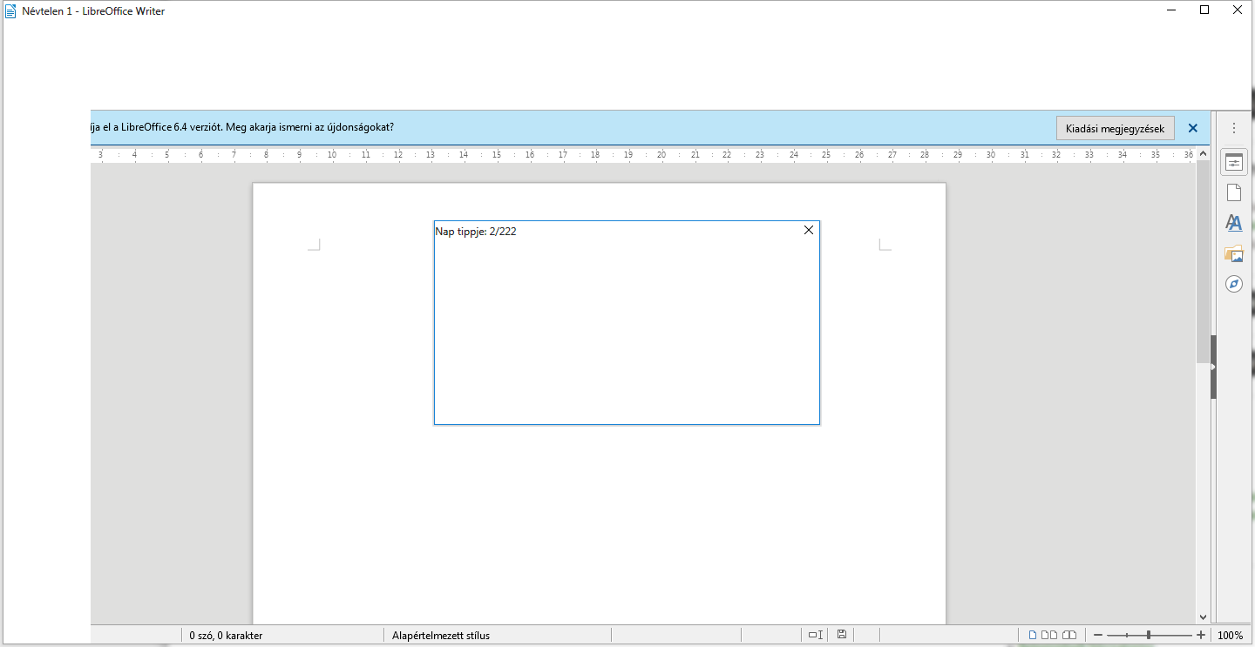Switch to multiple-page view layout

(x=1049, y=635)
